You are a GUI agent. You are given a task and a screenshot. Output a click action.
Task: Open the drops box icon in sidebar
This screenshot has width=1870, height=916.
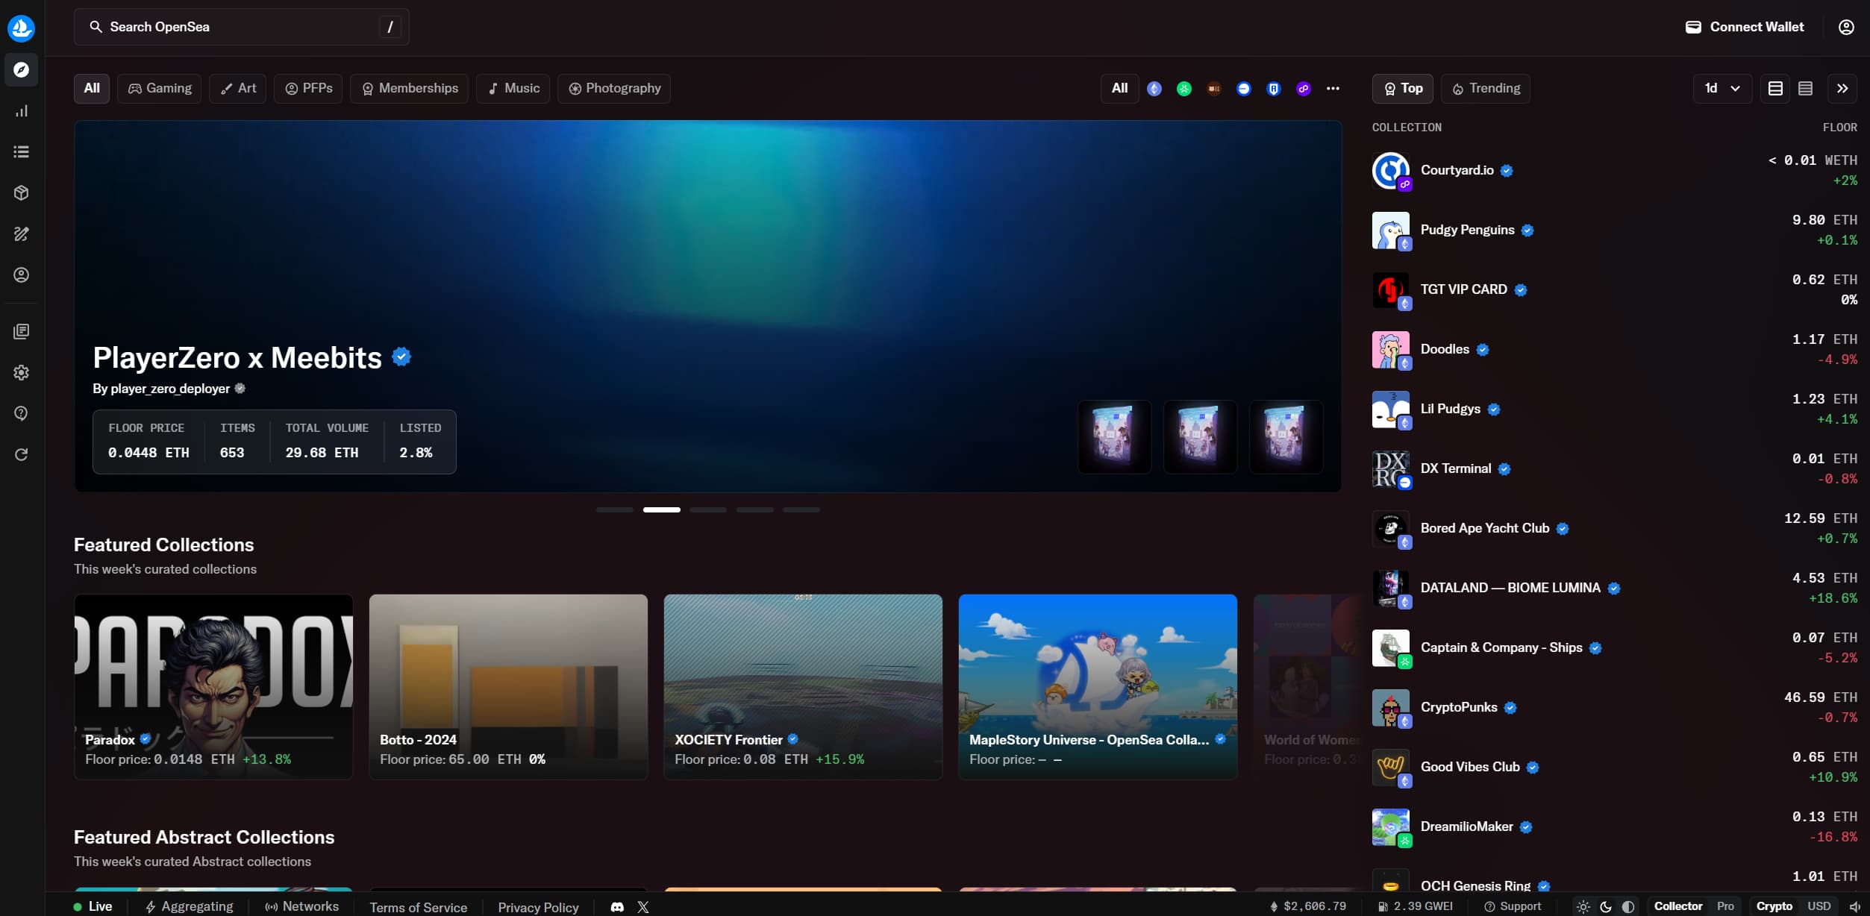tap(22, 192)
